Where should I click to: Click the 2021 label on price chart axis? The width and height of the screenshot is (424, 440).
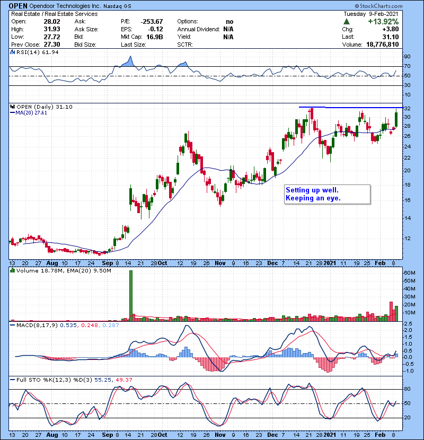click(x=330, y=262)
